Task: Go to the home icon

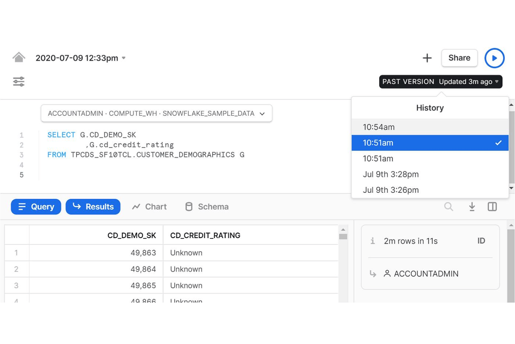Action: (x=19, y=57)
